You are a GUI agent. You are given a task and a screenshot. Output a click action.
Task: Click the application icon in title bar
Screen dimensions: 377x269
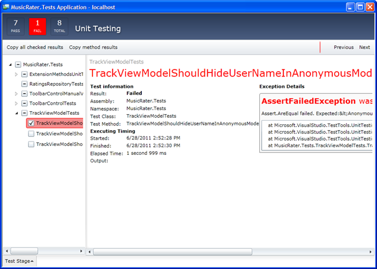point(6,7)
